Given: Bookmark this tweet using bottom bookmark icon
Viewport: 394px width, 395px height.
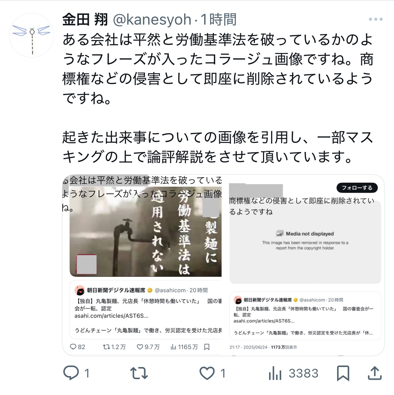Looking at the screenshot, I should pos(343,373).
